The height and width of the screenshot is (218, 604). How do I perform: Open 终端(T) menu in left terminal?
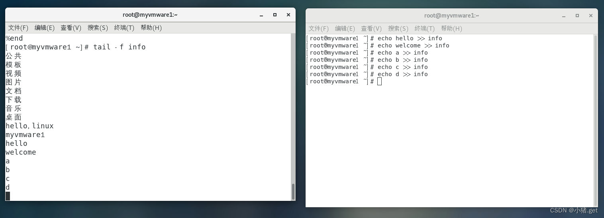tap(124, 27)
